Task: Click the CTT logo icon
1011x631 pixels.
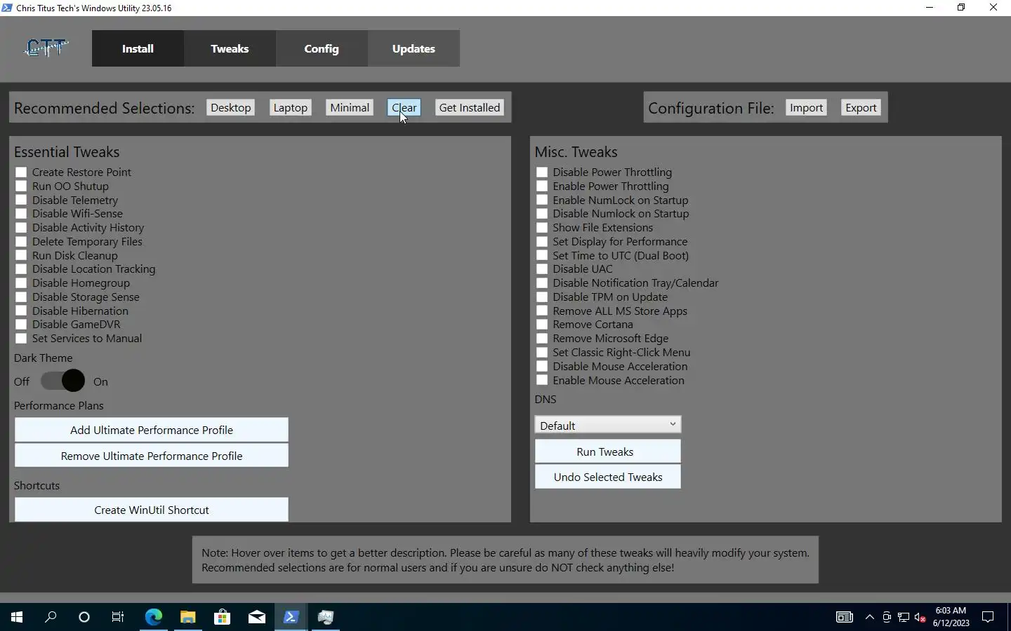Action: 46,48
